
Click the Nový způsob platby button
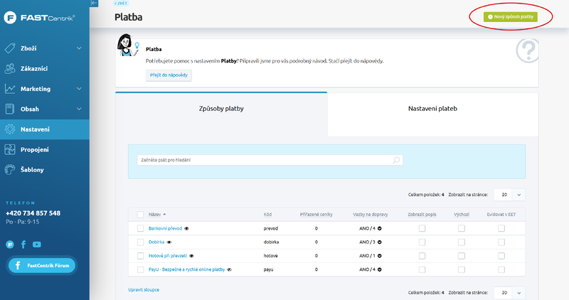(510, 16)
